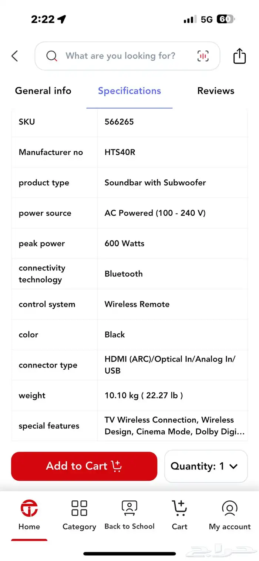Tap the Add to Cart button

pyautogui.click(x=84, y=466)
